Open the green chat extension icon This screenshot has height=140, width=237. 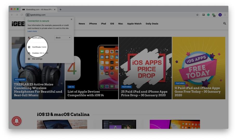214,15
